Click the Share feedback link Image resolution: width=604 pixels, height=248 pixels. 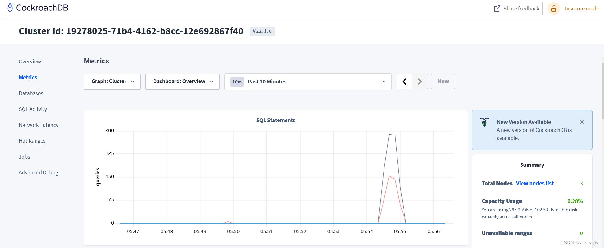pyautogui.click(x=521, y=9)
